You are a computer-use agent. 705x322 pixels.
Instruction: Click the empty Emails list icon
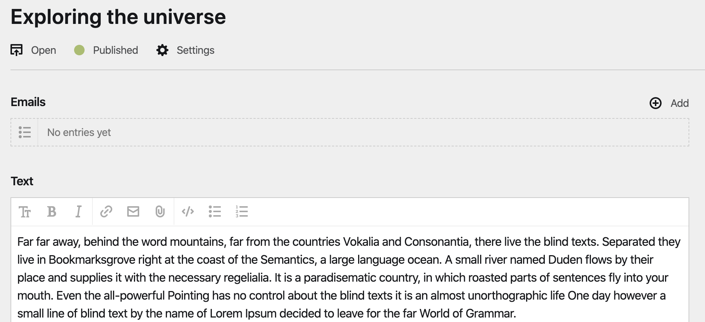(x=25, y=132)
